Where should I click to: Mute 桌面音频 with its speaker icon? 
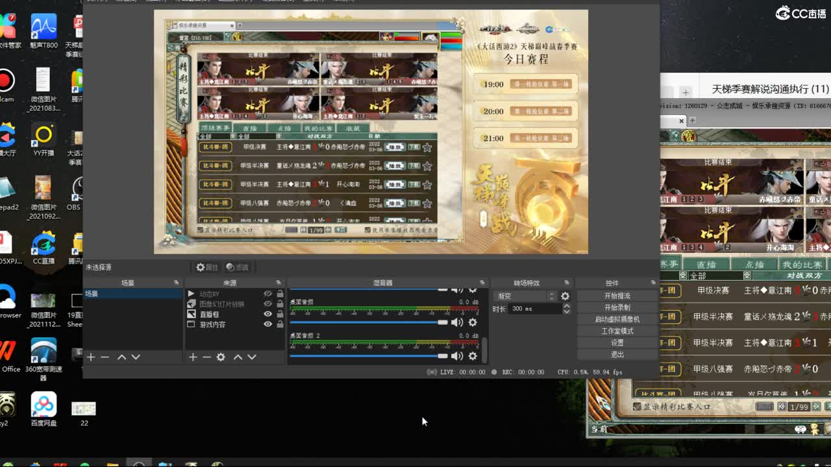[457, 322]
